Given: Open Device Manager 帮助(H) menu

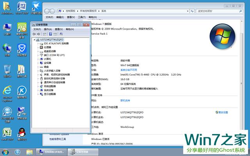Looking at the screenshot, I should (x=70, y=29).
